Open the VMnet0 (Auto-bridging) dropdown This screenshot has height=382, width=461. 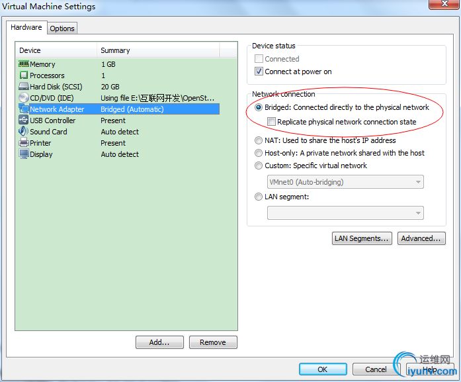pos(345,182)
